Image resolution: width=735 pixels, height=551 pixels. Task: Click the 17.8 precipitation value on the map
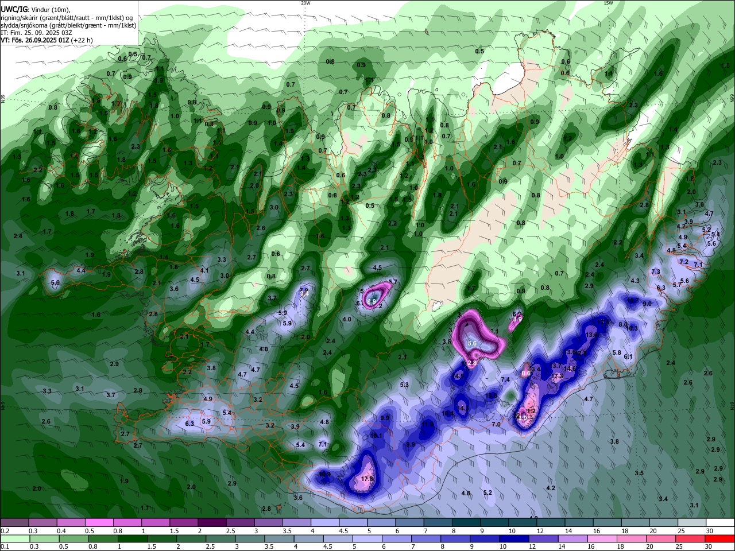point(367,479)
